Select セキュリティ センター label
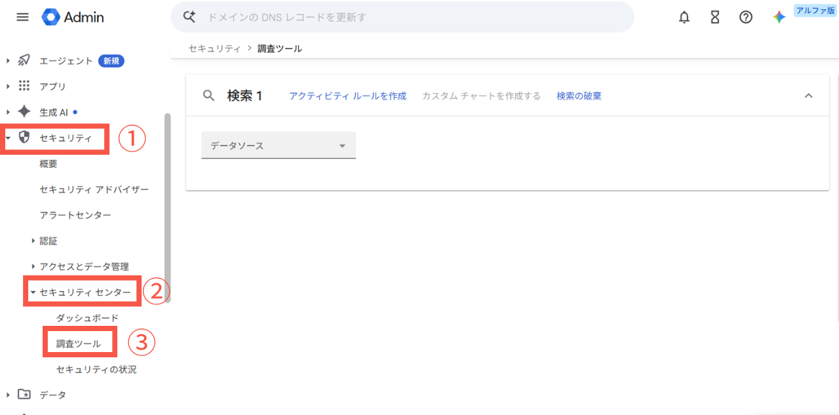This screenshot has height=415, width=839. tap(85, 292)
